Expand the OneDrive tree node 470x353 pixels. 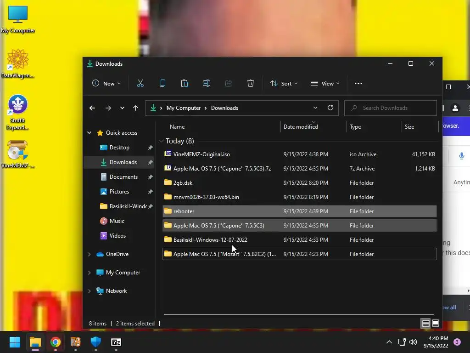[x=90, y=254]
